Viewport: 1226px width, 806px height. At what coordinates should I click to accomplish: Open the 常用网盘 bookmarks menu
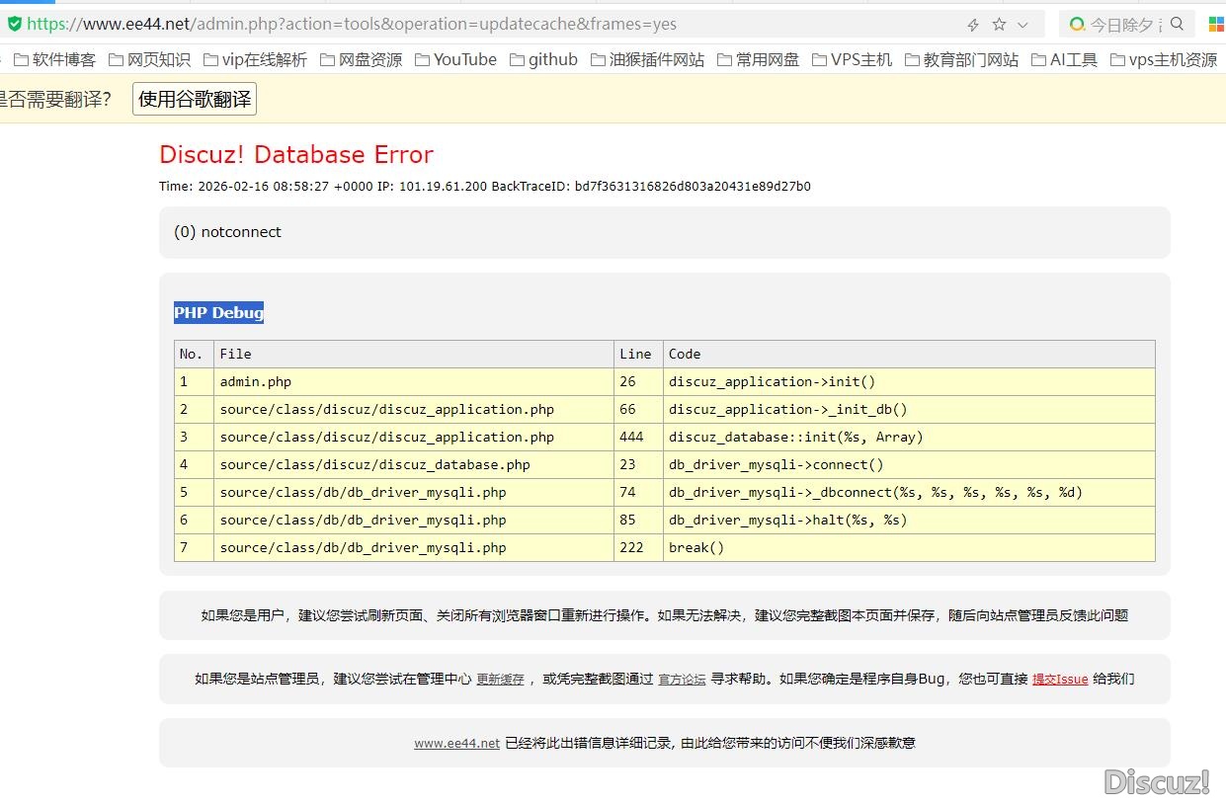click(758, 59)
